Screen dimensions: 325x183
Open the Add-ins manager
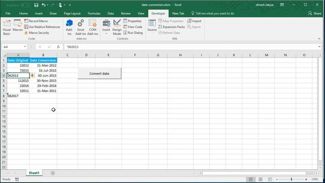coord(69,27)
